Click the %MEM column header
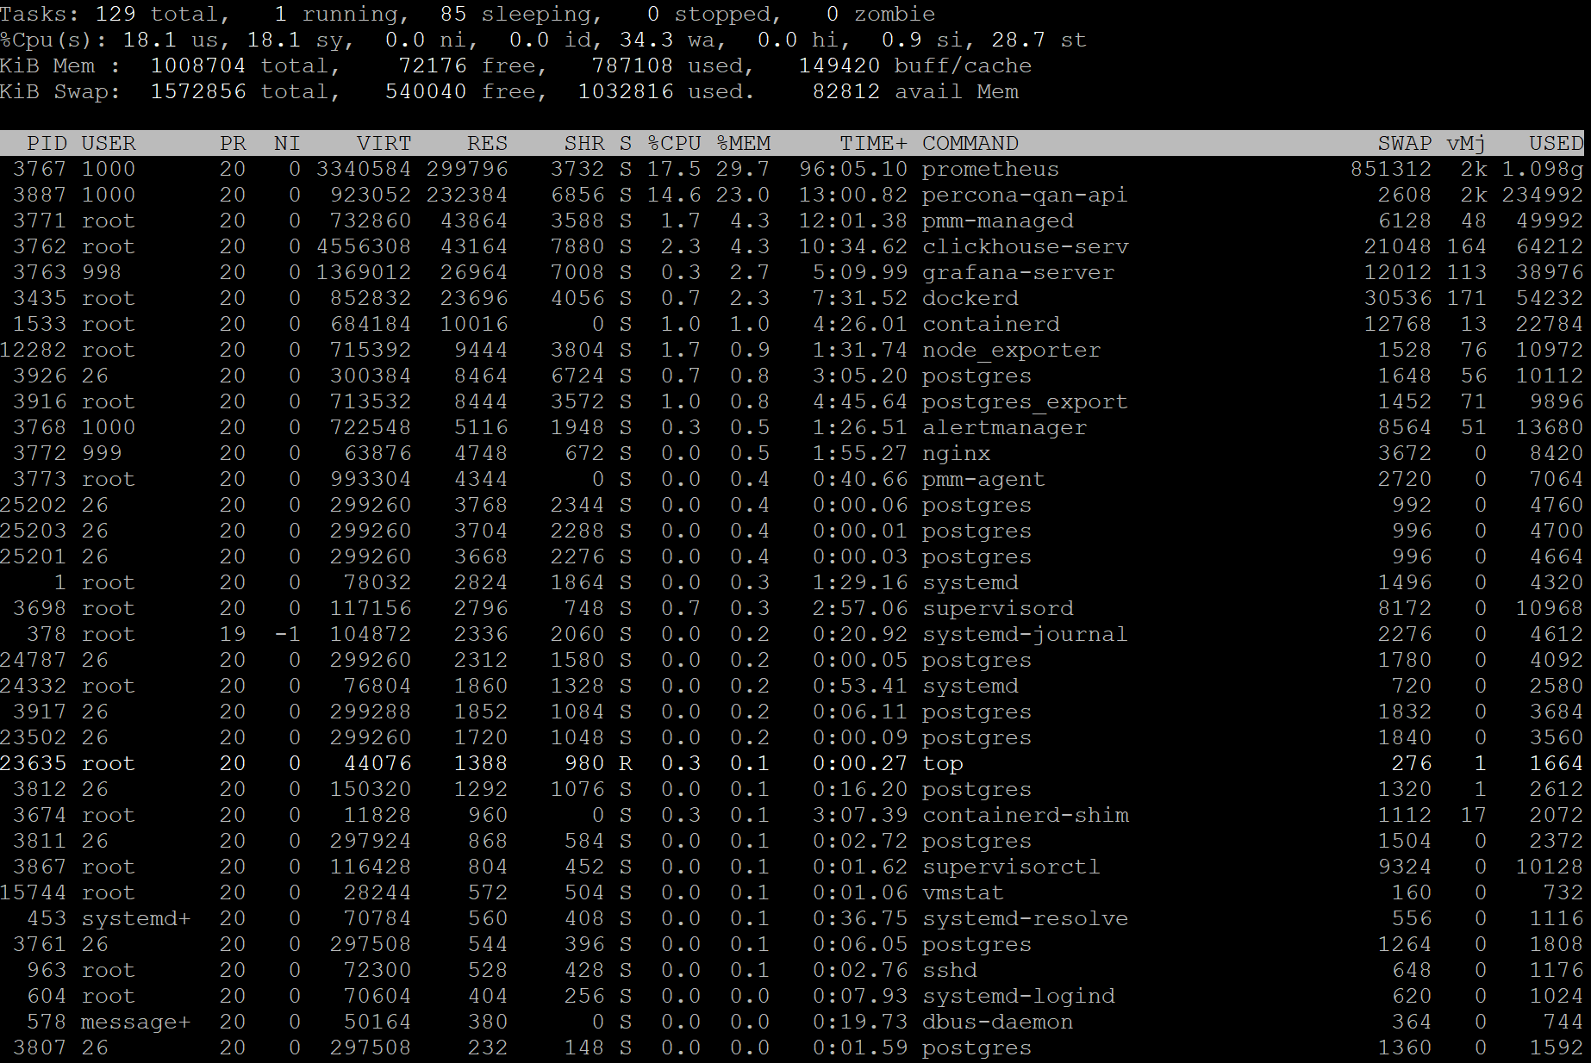 coord(745,143)
